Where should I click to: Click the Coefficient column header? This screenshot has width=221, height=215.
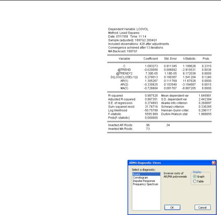coord(151,59)
